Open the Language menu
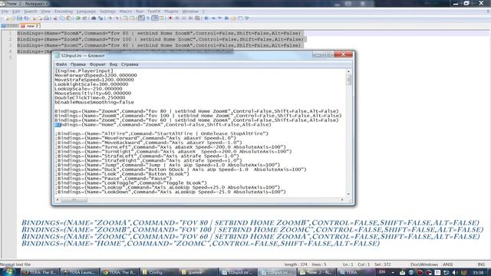 tap(86, 11)
